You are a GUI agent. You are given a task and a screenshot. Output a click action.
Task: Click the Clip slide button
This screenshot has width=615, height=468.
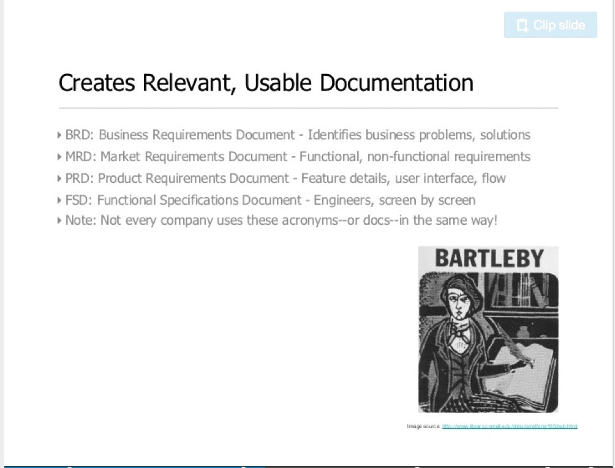click(x=550, y=25)
